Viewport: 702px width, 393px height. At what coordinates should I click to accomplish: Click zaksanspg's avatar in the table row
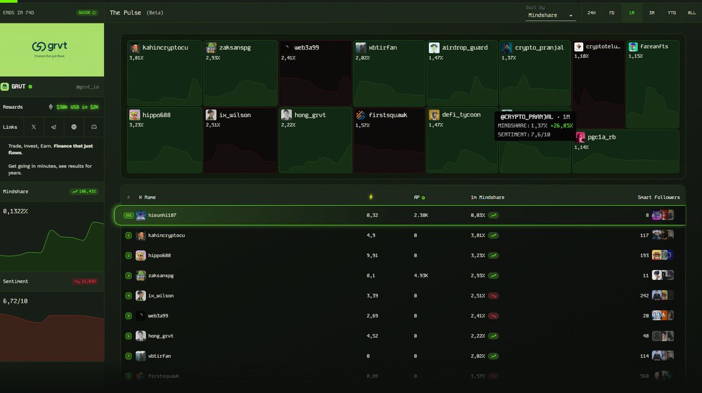point(141,275)
